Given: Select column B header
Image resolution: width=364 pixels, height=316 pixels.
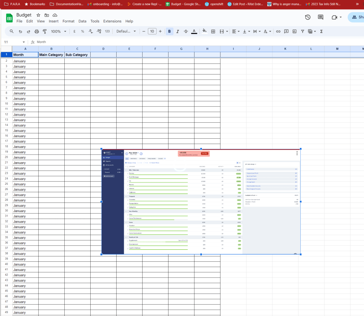Looking at the screenshot, I should [52, 49].
